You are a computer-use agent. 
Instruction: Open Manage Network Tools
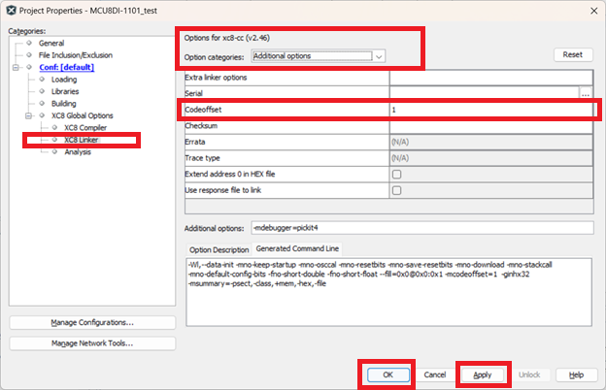pos(92,342)
